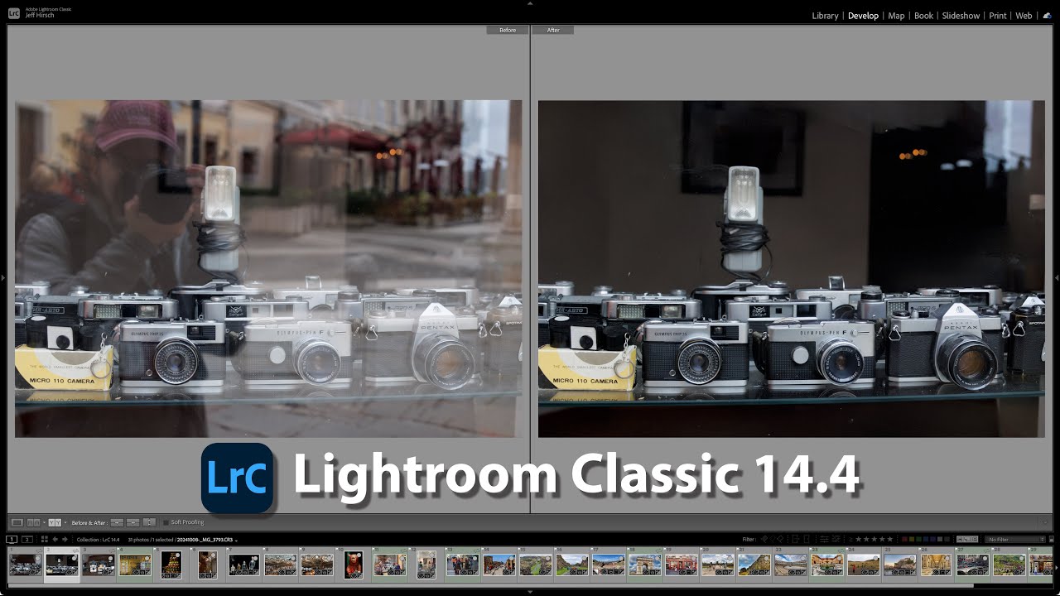Viewport: 1060px width, 596px height.
Task: Expand the right panel group arrow
Action: click(1058, 278)
